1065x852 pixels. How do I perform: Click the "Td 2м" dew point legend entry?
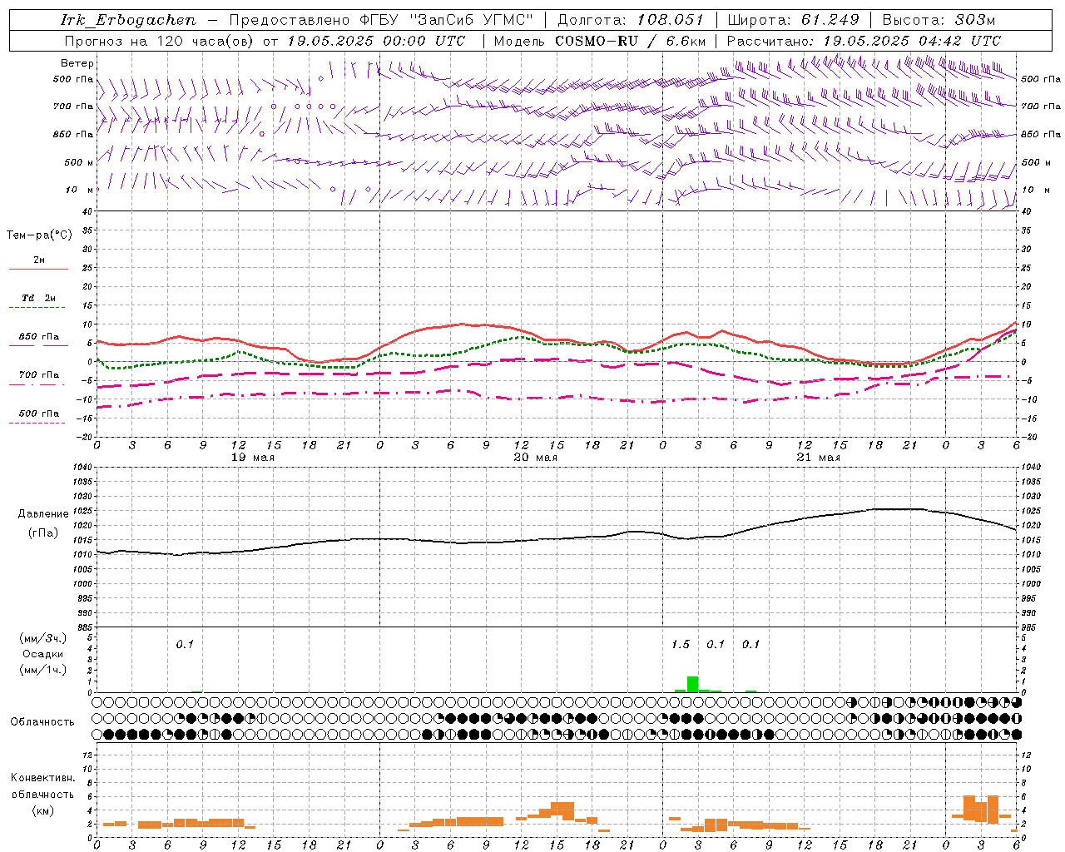pos(38,298)
